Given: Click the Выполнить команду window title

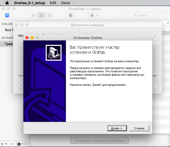Looking at the screenshot, I should point(87,25).
